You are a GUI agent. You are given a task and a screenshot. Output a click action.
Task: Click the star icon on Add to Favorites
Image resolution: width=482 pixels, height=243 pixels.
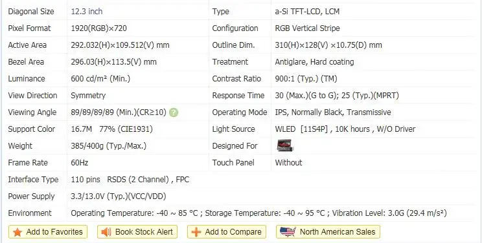[x=17, y=232]
